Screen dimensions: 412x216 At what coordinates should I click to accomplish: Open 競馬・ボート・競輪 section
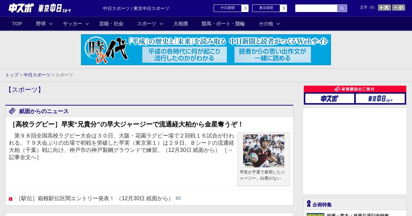[x=223, y=24]
